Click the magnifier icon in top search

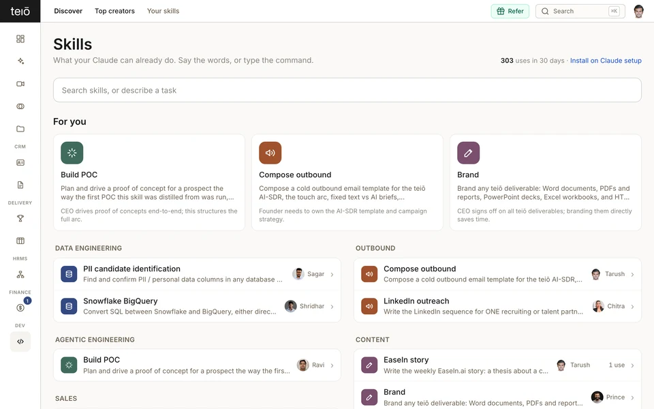coord(545,12)
